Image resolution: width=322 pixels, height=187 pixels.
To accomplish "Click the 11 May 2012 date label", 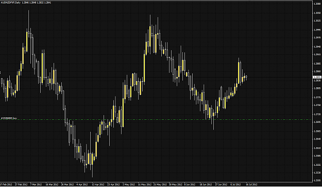I will click(x=145, y=184).
